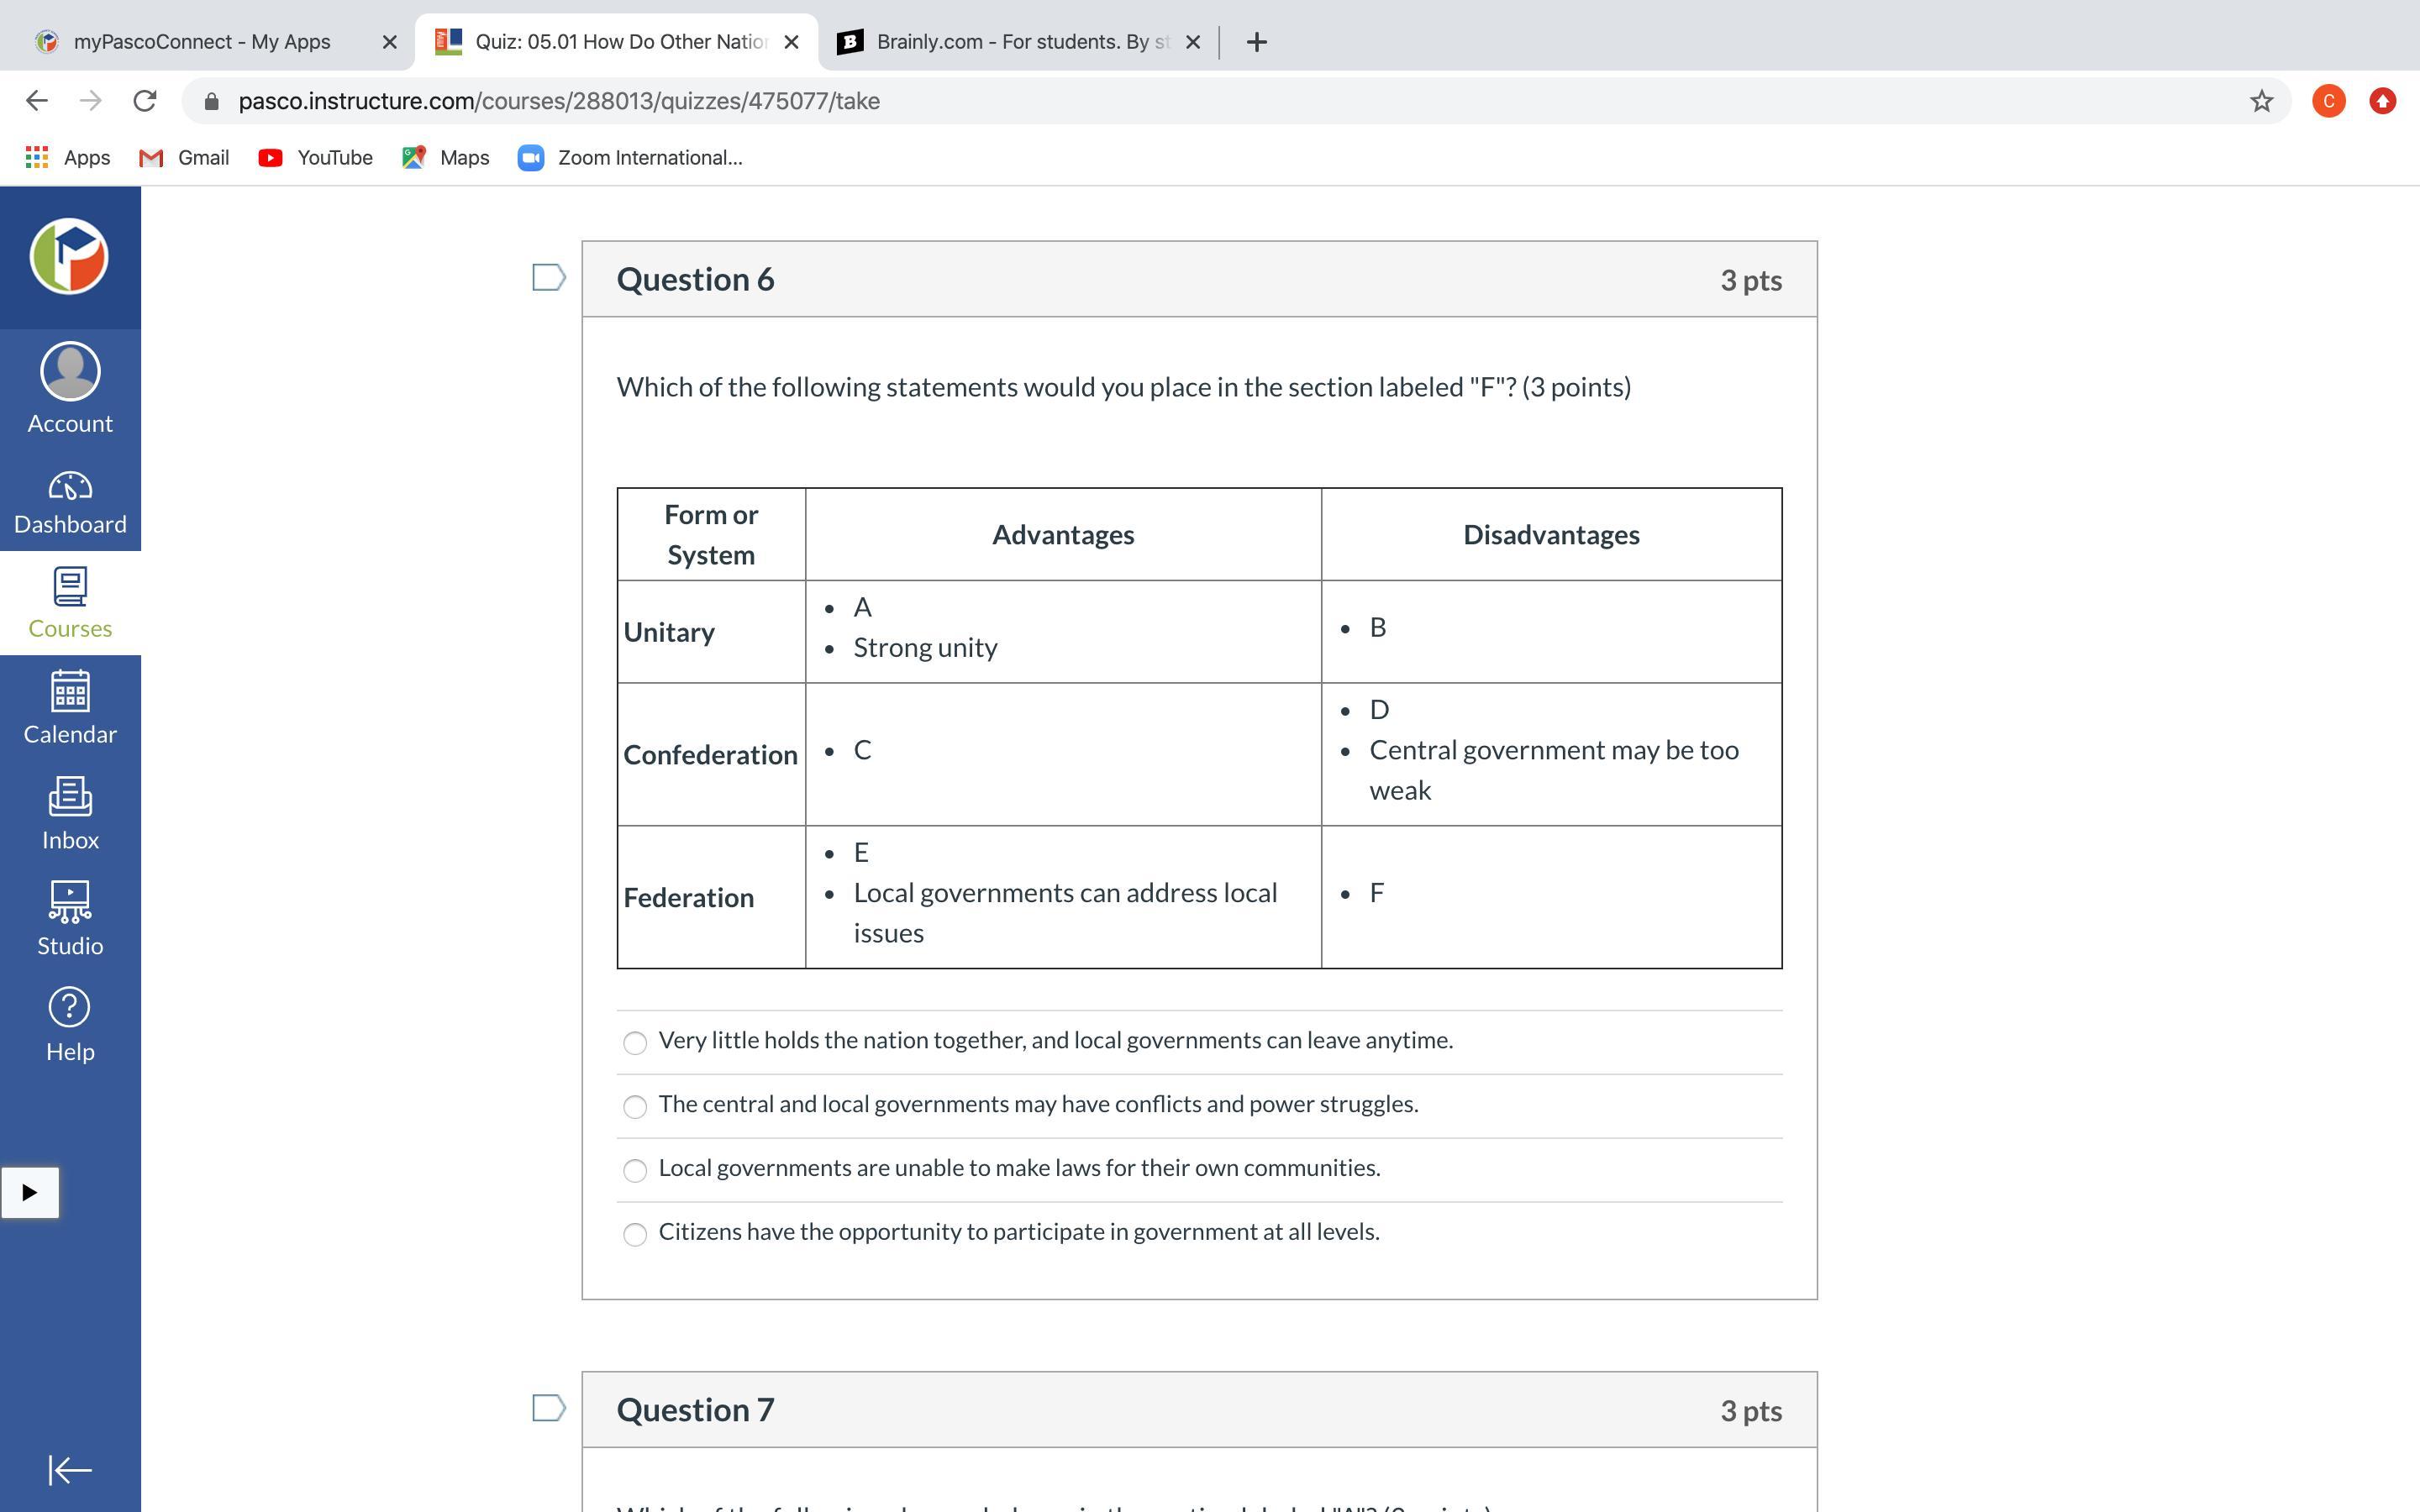
Task: Select 'Very little holds the nation together' option
Action: (634, 1042)
